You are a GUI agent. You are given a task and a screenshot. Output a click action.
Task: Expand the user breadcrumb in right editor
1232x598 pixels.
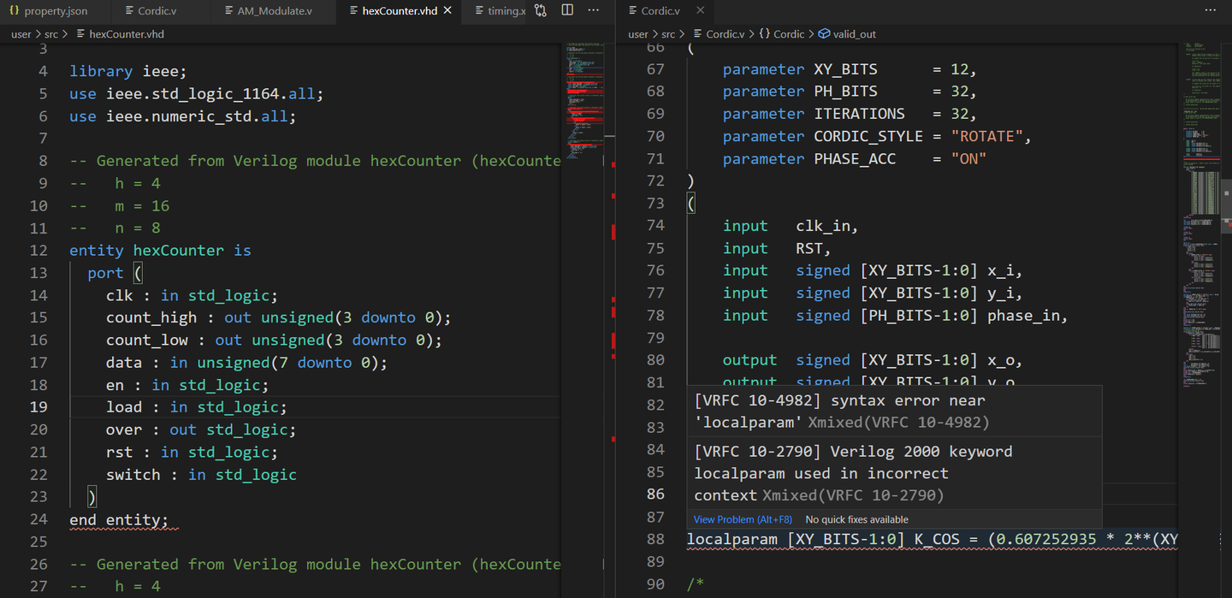click(x=638, y=34)
